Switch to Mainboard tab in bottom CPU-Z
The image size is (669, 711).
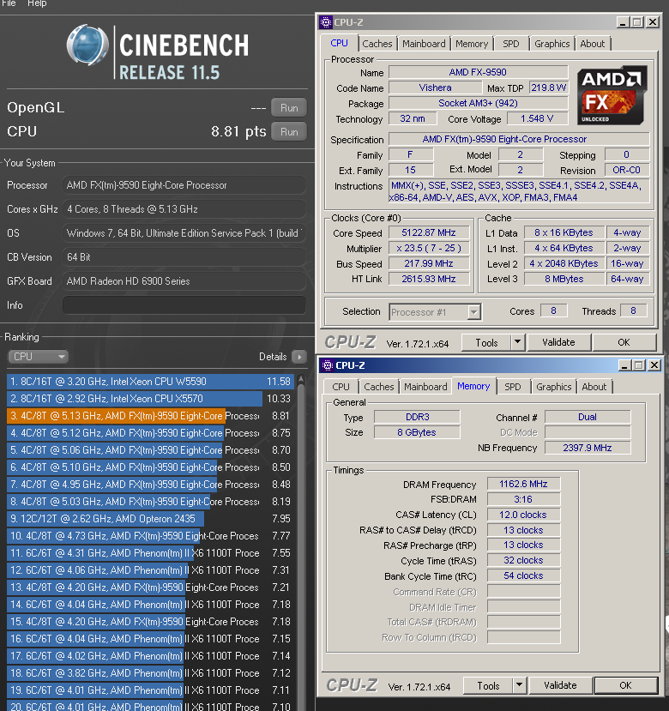click(x=426, y=387)
